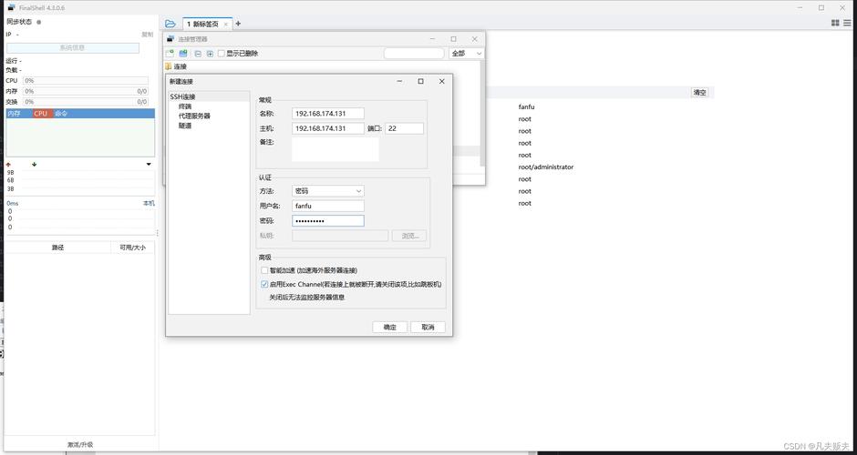Viewport: 857px width, 455px height.
Task: Click the 取消 cancel button
Action: 428,328
